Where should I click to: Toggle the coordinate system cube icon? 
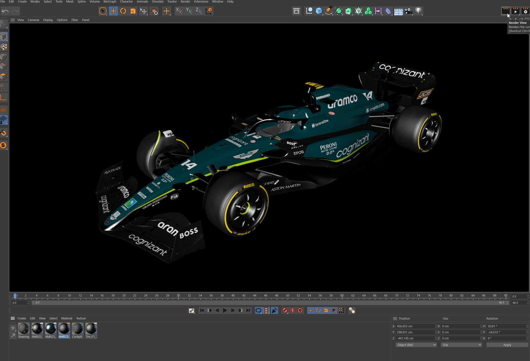[209, 11]
